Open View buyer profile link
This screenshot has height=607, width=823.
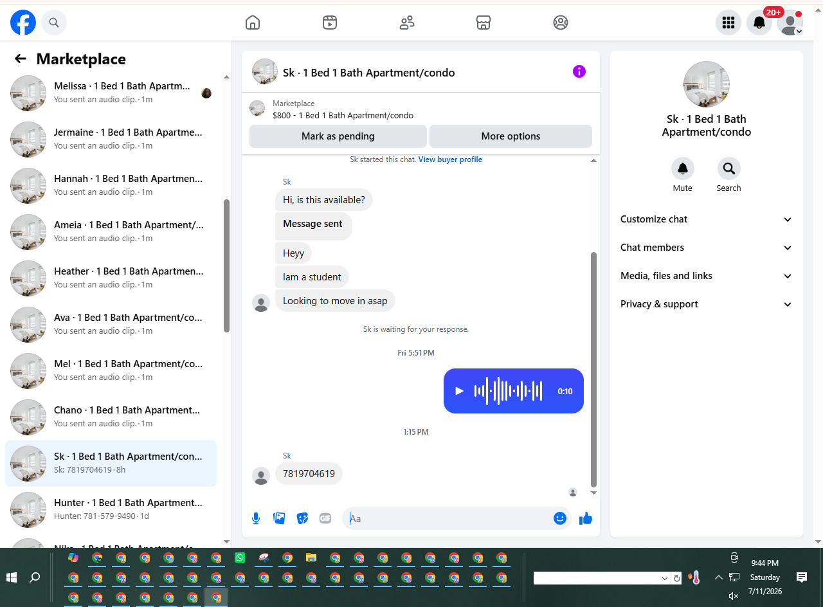450,159
